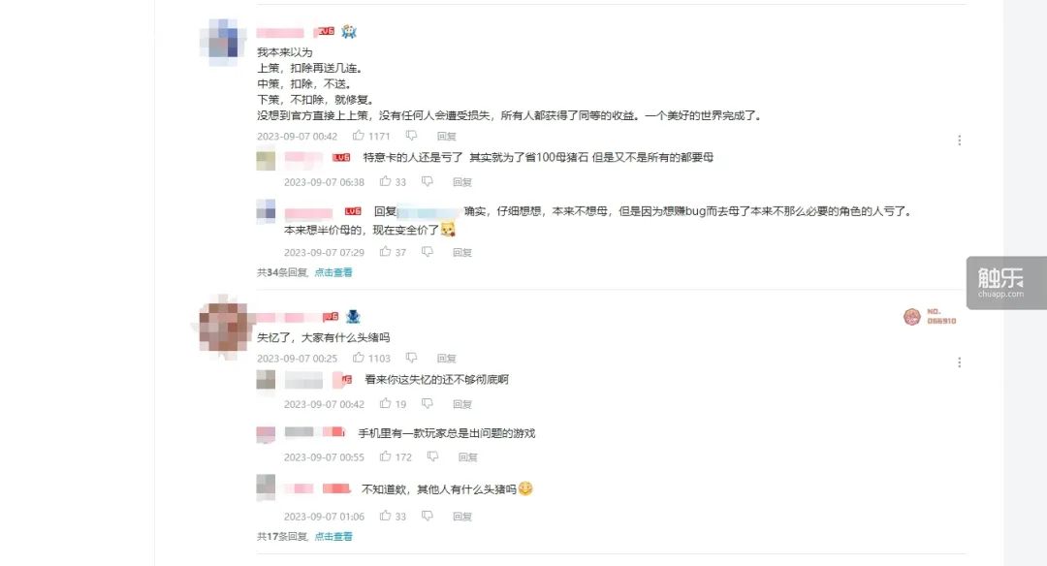Viewport: 1047px width, 566px height.
Task: Reply to the comment posted at 00:25
Action: (447, 359)
